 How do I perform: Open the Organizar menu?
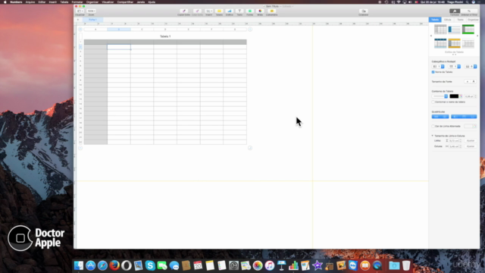(x=92, y=2)
